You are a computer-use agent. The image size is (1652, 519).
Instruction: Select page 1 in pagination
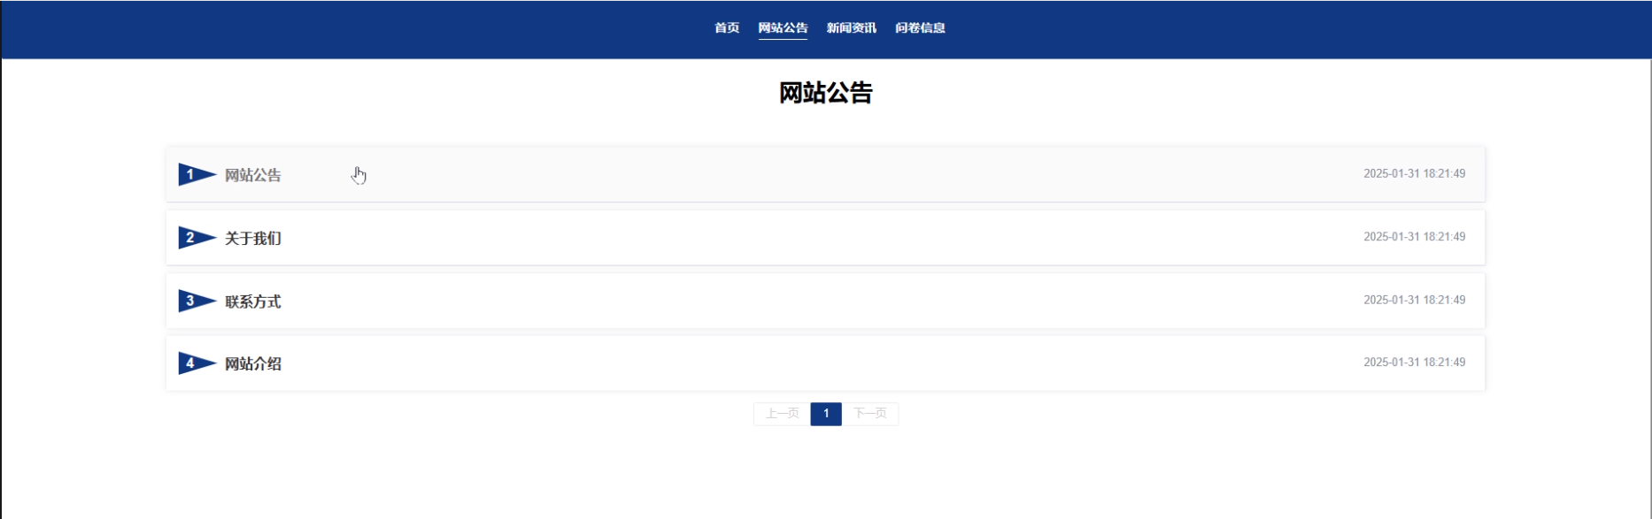point(826,414)
